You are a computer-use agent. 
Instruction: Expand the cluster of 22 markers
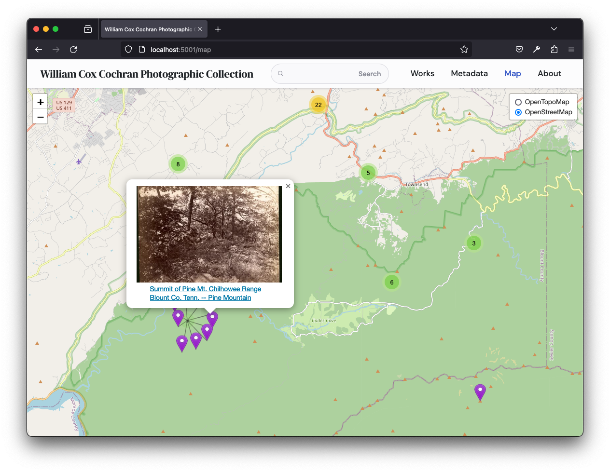coord(318,105)
